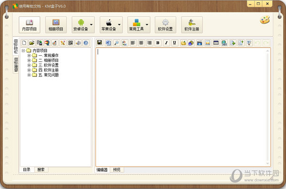
Task: Click the abc replace text icon
Action: 125,43
